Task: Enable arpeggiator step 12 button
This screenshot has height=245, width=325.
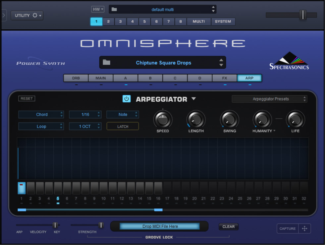Action: pos(122,188)
